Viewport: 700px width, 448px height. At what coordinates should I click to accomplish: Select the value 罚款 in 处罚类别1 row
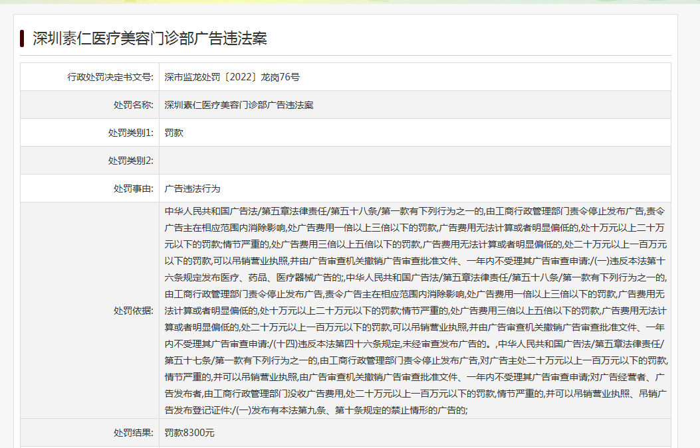(174, 133)
